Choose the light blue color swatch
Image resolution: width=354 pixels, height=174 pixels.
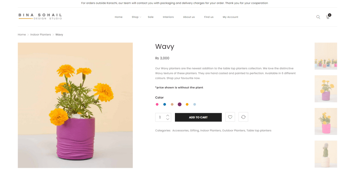coord(195,104)
